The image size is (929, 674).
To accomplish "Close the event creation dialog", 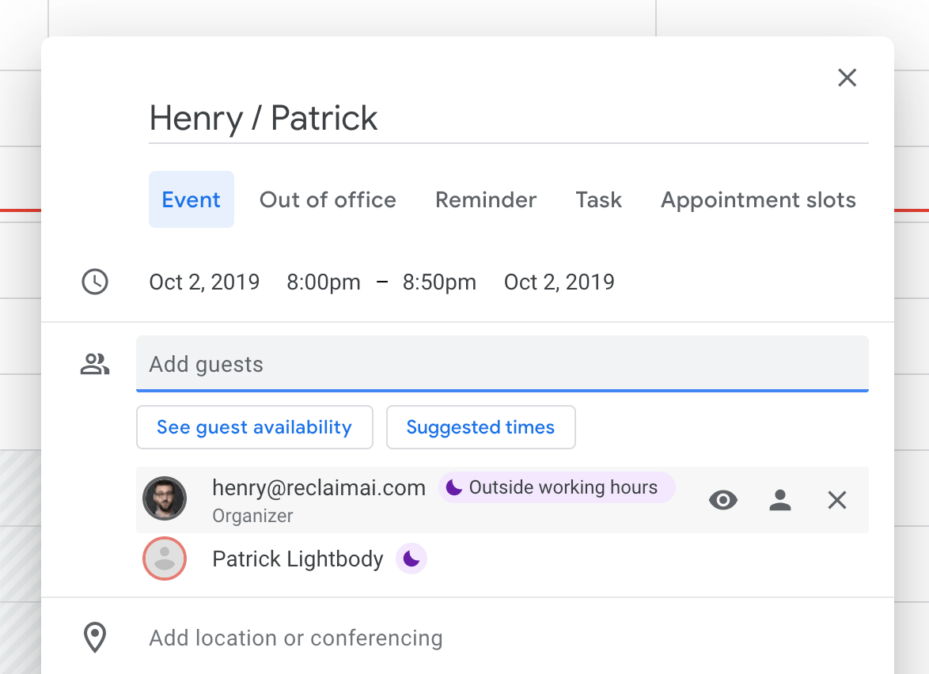I will (x=847, y=78).
